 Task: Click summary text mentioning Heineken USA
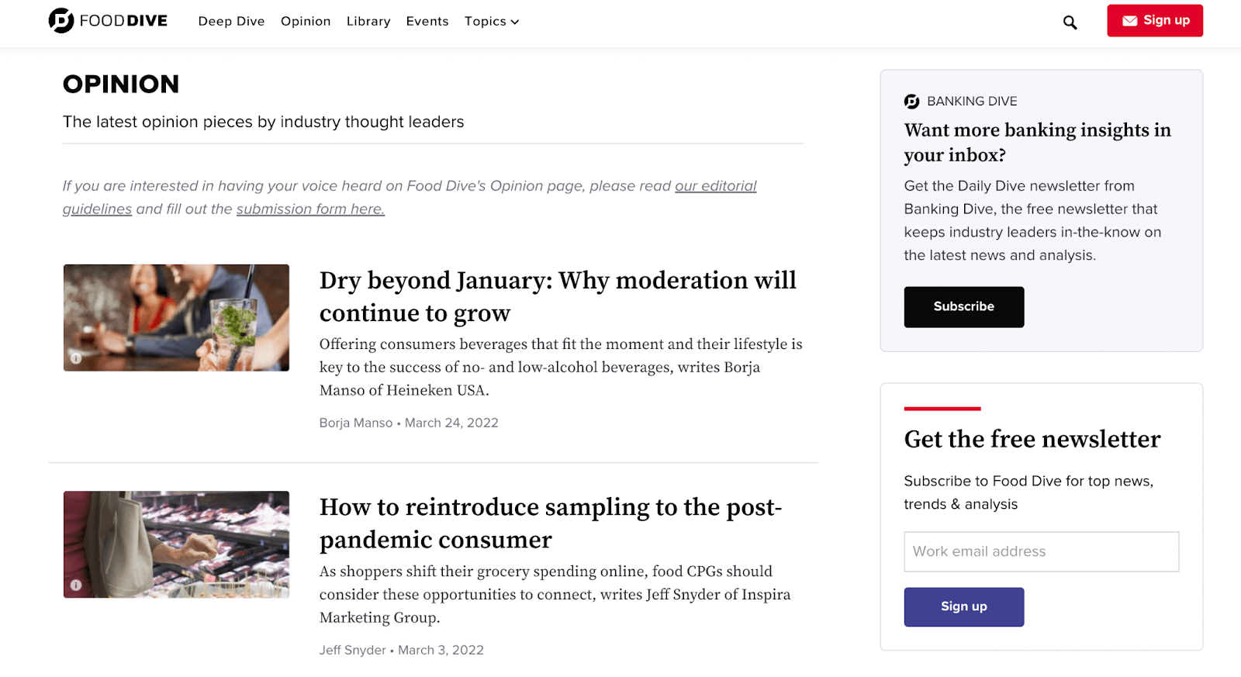click(561, 368)
